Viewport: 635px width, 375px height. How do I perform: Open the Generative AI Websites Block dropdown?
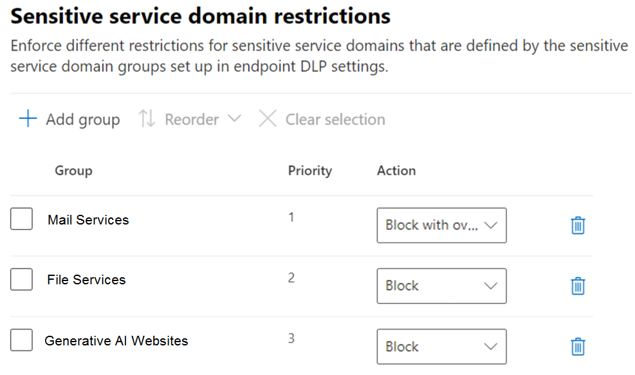tap(441, 346)
